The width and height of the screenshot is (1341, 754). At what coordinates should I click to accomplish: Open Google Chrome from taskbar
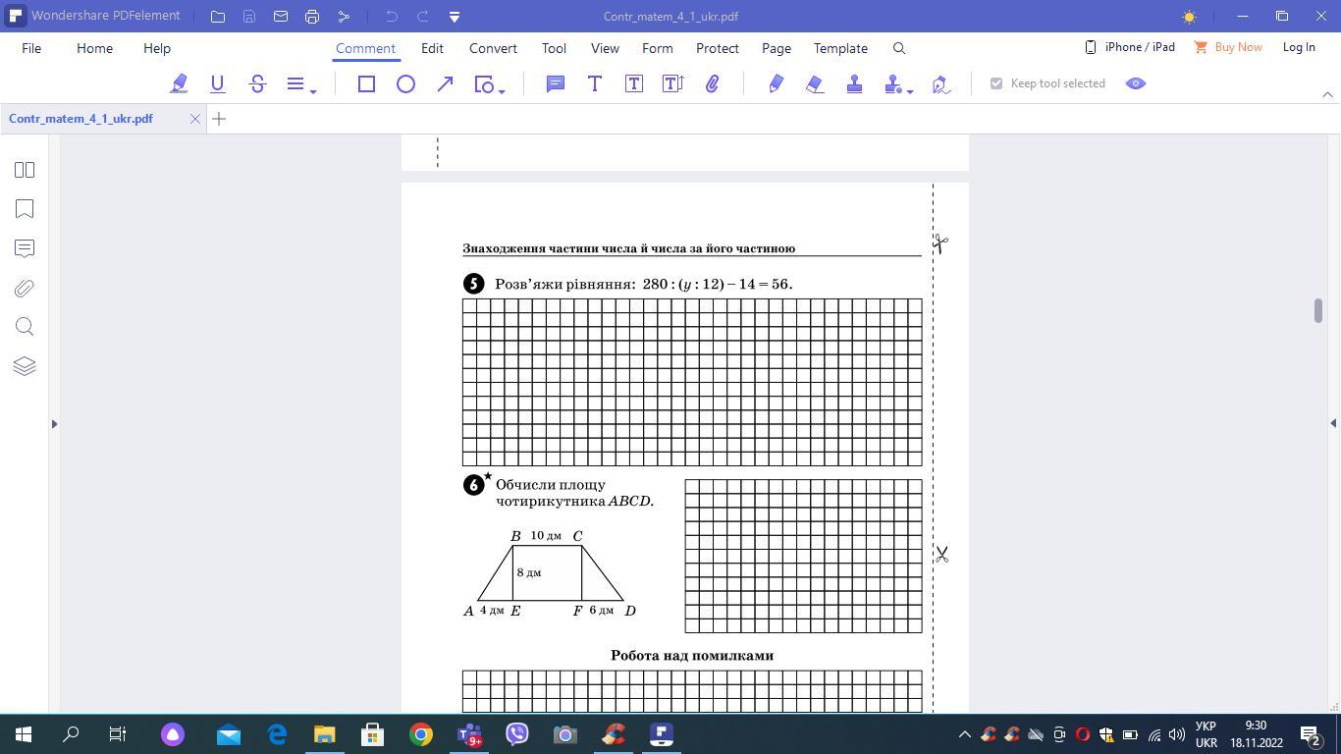coord(421,734)
